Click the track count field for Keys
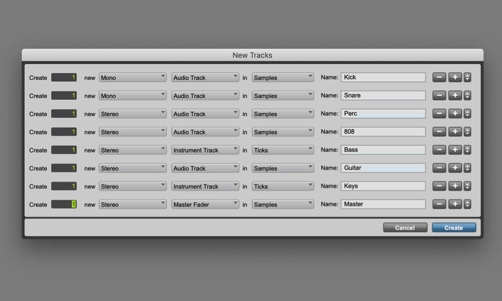The height and width of the screenshot is (301, 502). (64, 186)
